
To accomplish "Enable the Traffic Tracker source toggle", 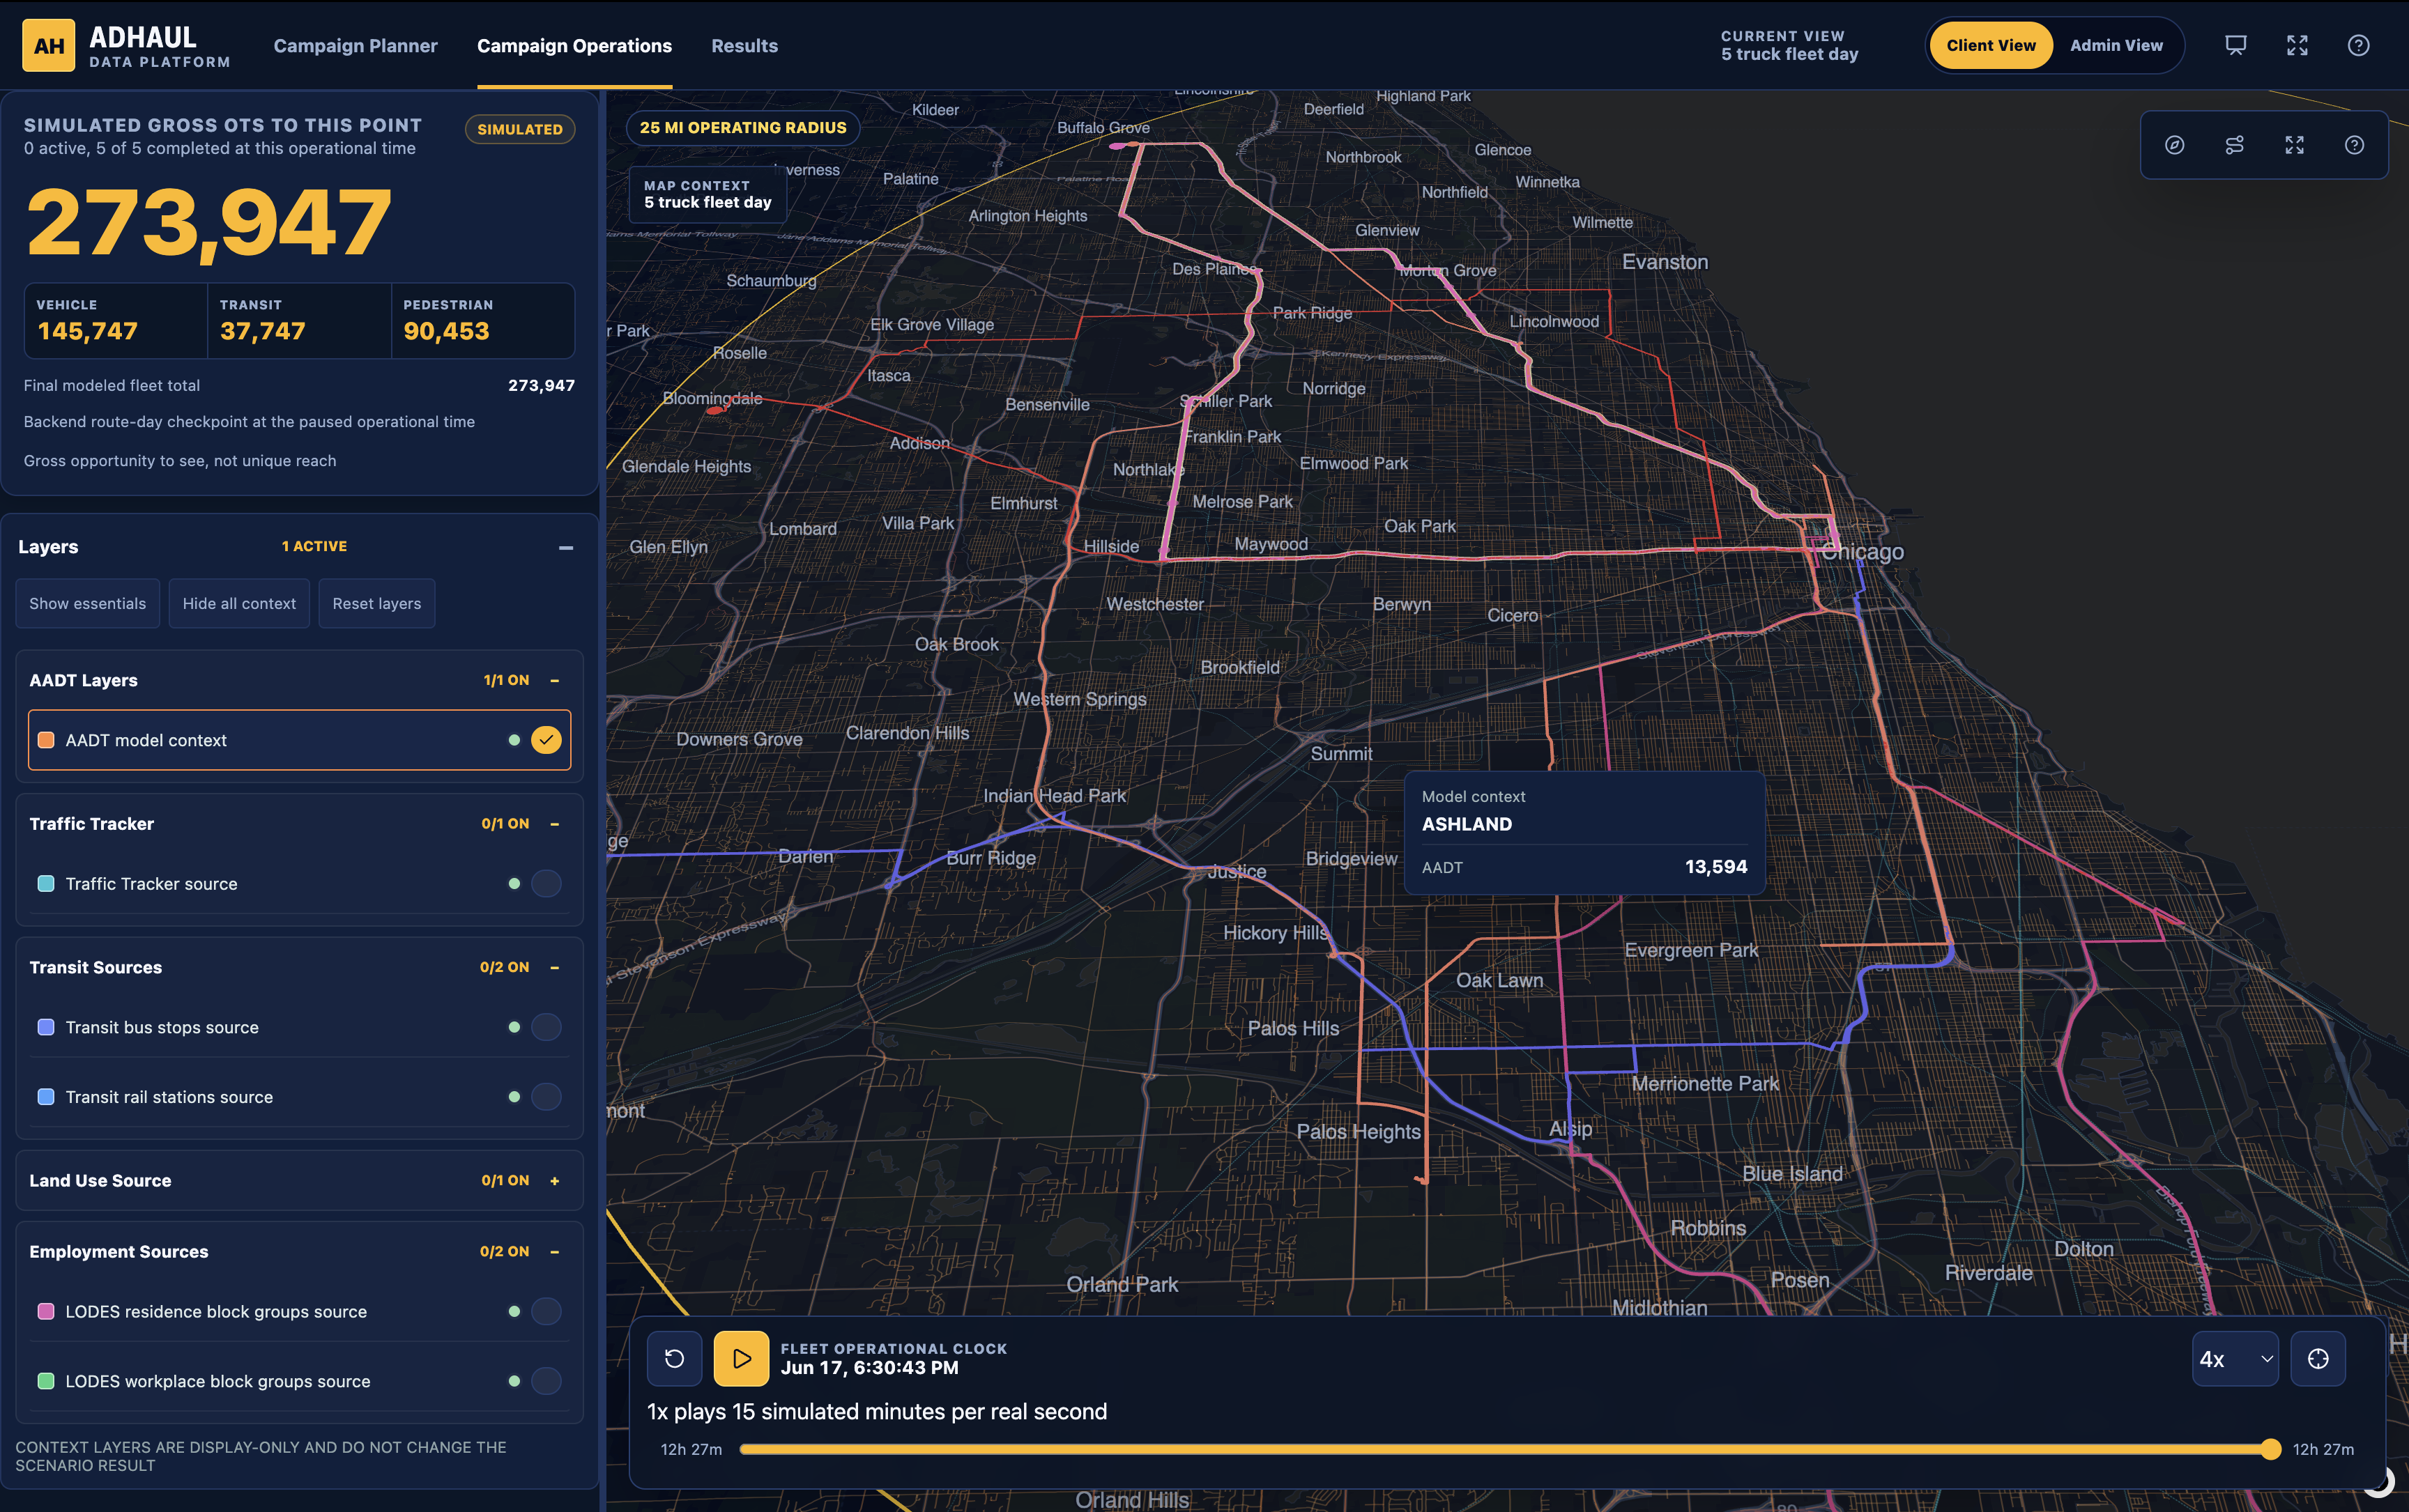I will 546,883.
